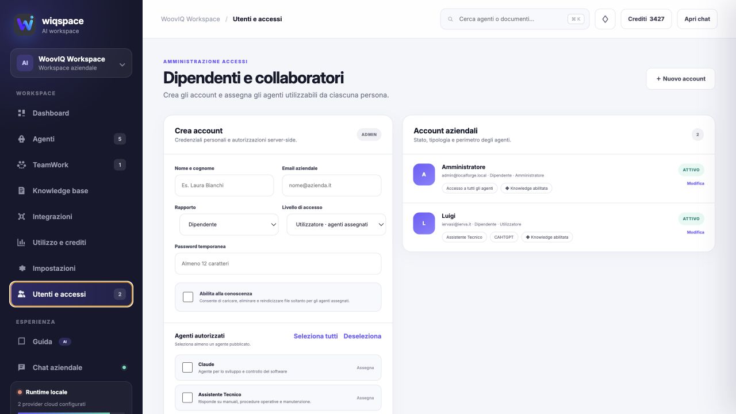Open Knowledge base menu item
Image resolution: width=736 pixels, height=414 pixels.
(71, 191)
